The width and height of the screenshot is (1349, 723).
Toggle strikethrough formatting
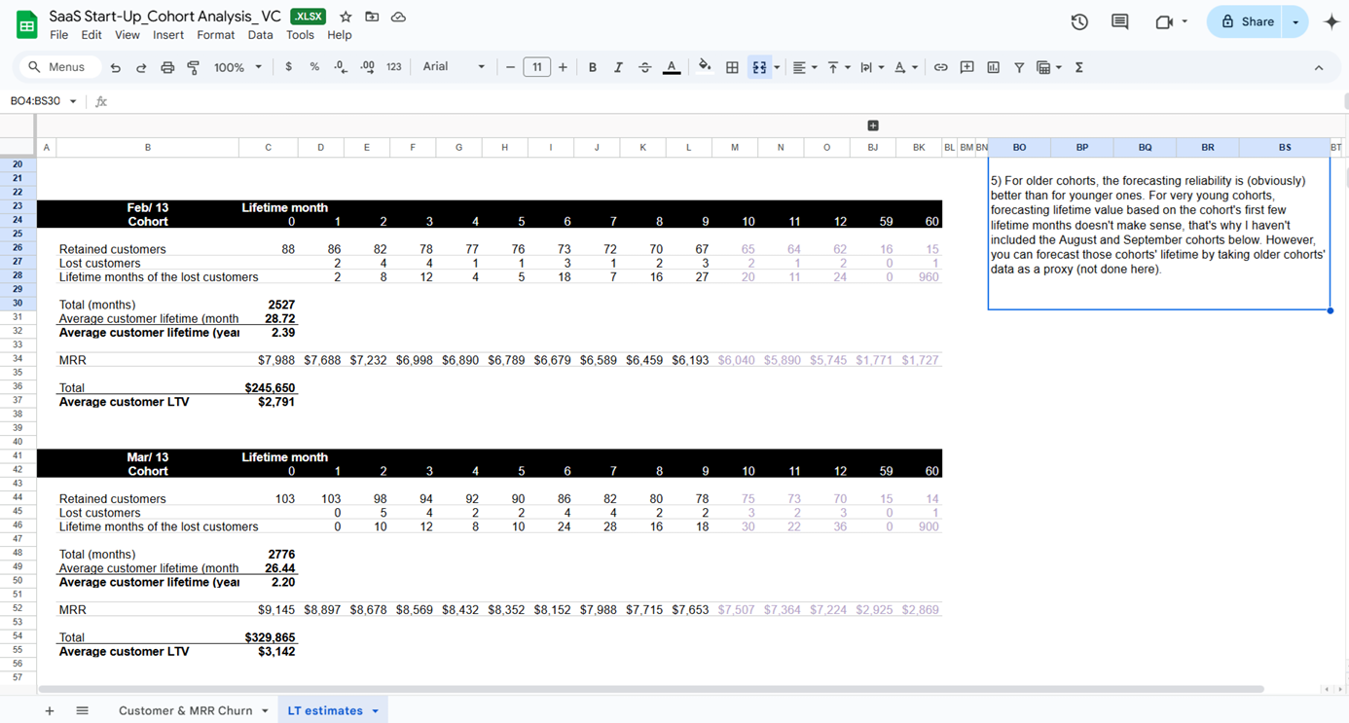644,67
